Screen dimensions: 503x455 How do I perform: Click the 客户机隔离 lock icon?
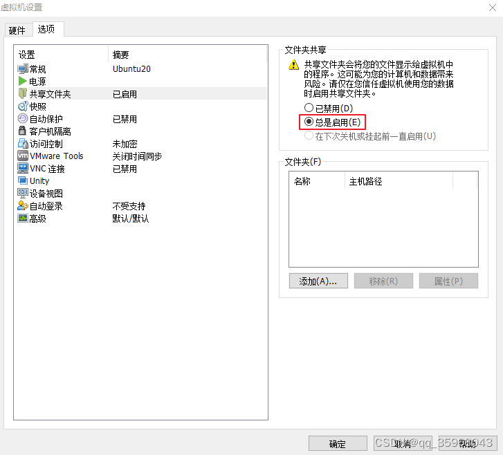click(22, 131)
